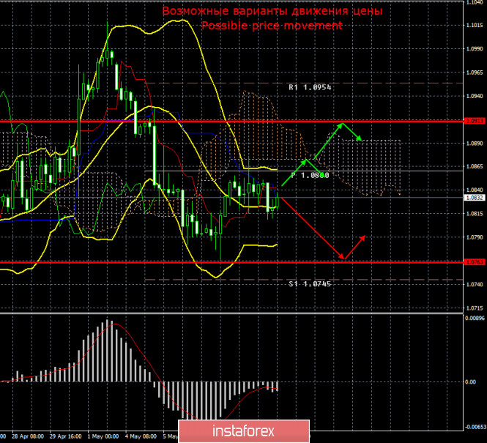Click the S1 1.0745 support label
This screenshot has height=443, width=487.
(310, 284)
